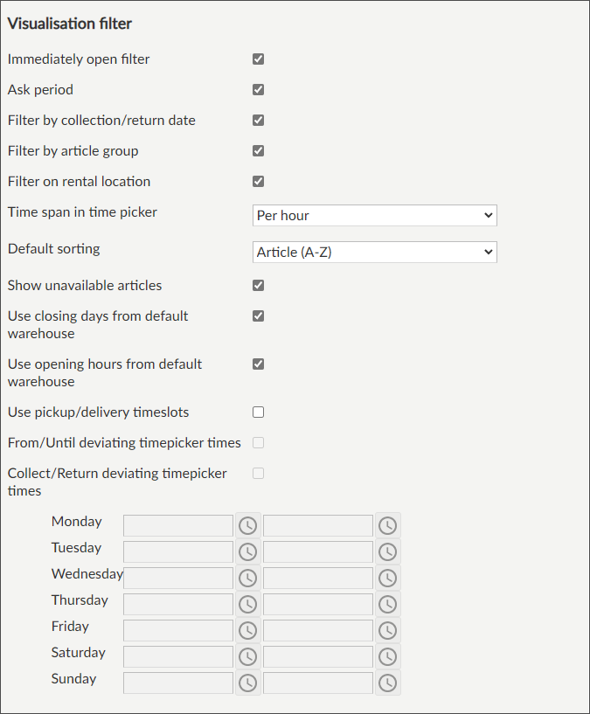This screenshot has width=590, height=714.
Task: Click the Monday start time field
Action: click(x=178, y=525)
